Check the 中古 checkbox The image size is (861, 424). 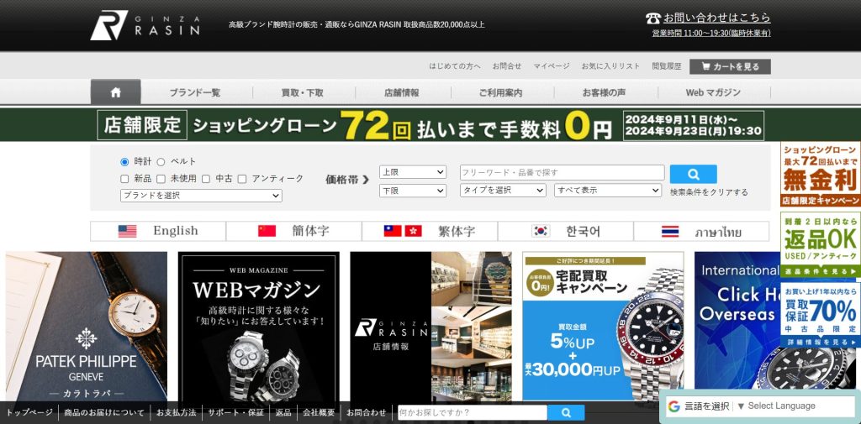(x=206, y=179)
